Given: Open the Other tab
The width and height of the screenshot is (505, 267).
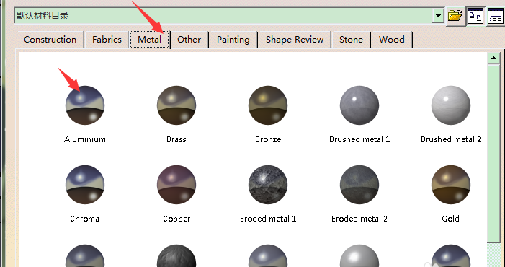Looking at the screenshot, I should pos(189,40).
